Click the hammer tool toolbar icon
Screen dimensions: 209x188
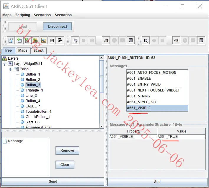(x=11, y=40)
